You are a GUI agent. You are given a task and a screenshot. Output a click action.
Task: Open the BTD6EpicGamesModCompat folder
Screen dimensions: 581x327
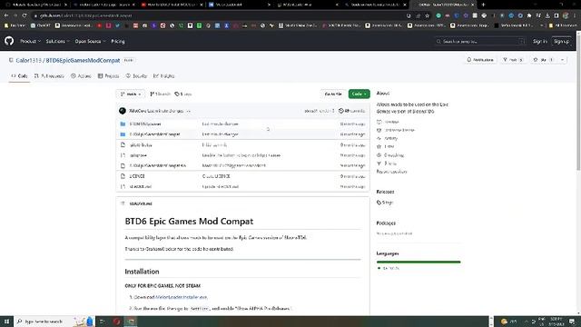[x=154, y=134]
